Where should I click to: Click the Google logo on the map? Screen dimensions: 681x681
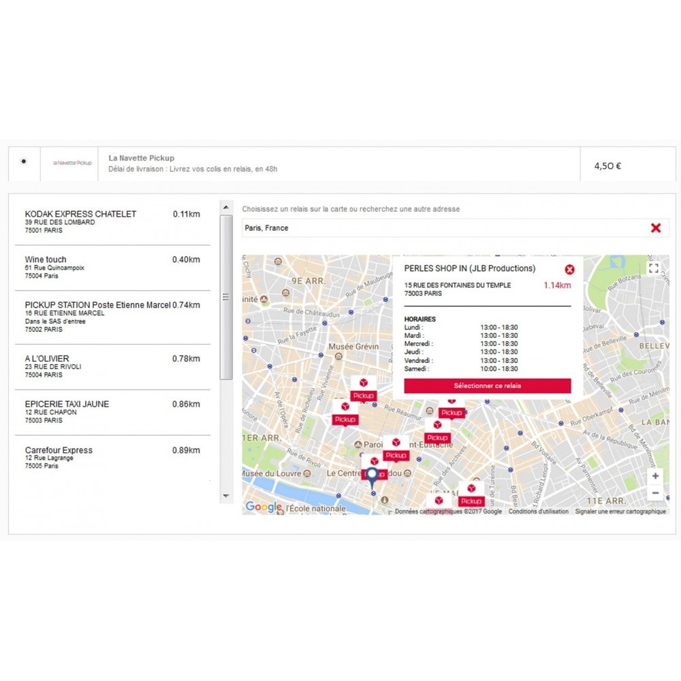[x=264, y=507]
